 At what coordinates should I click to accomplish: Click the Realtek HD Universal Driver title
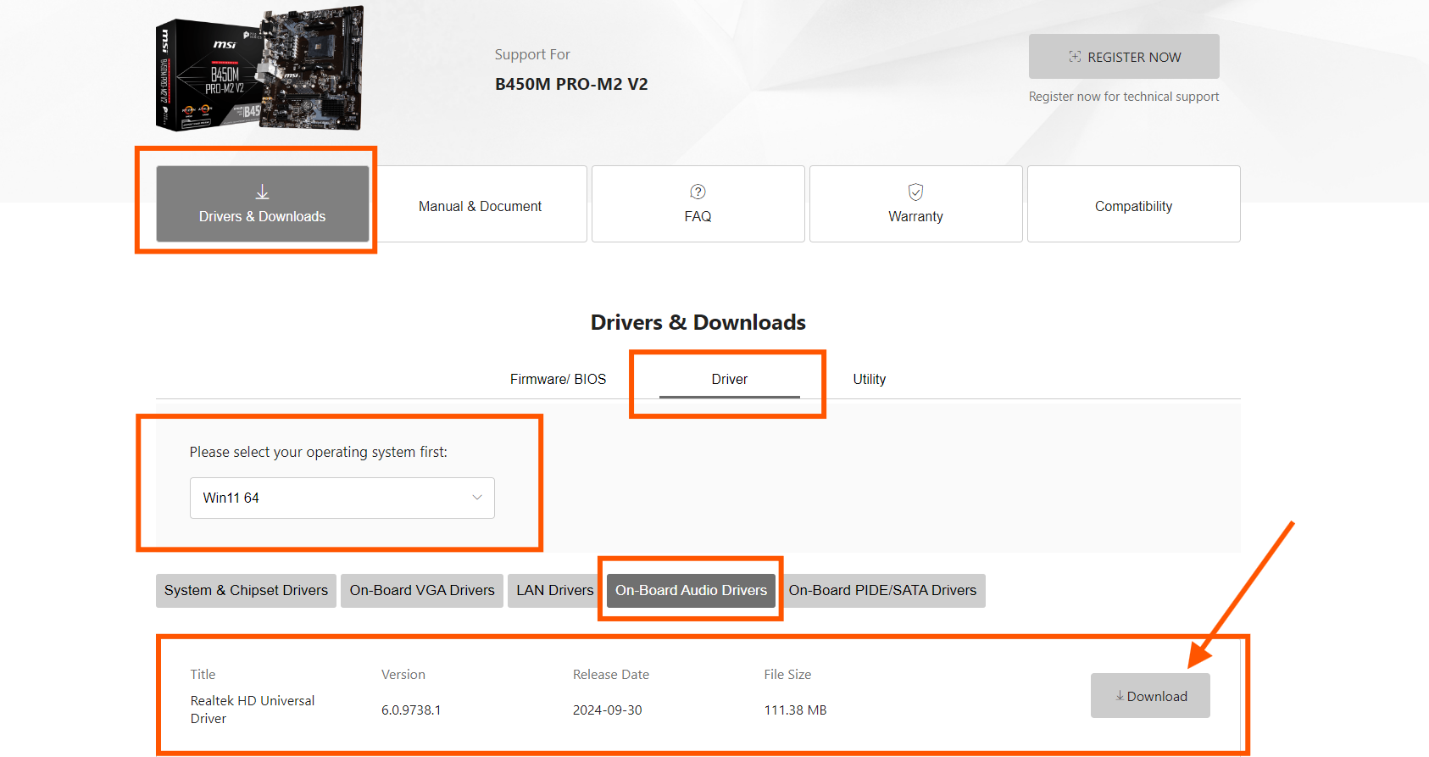[253, 710]
